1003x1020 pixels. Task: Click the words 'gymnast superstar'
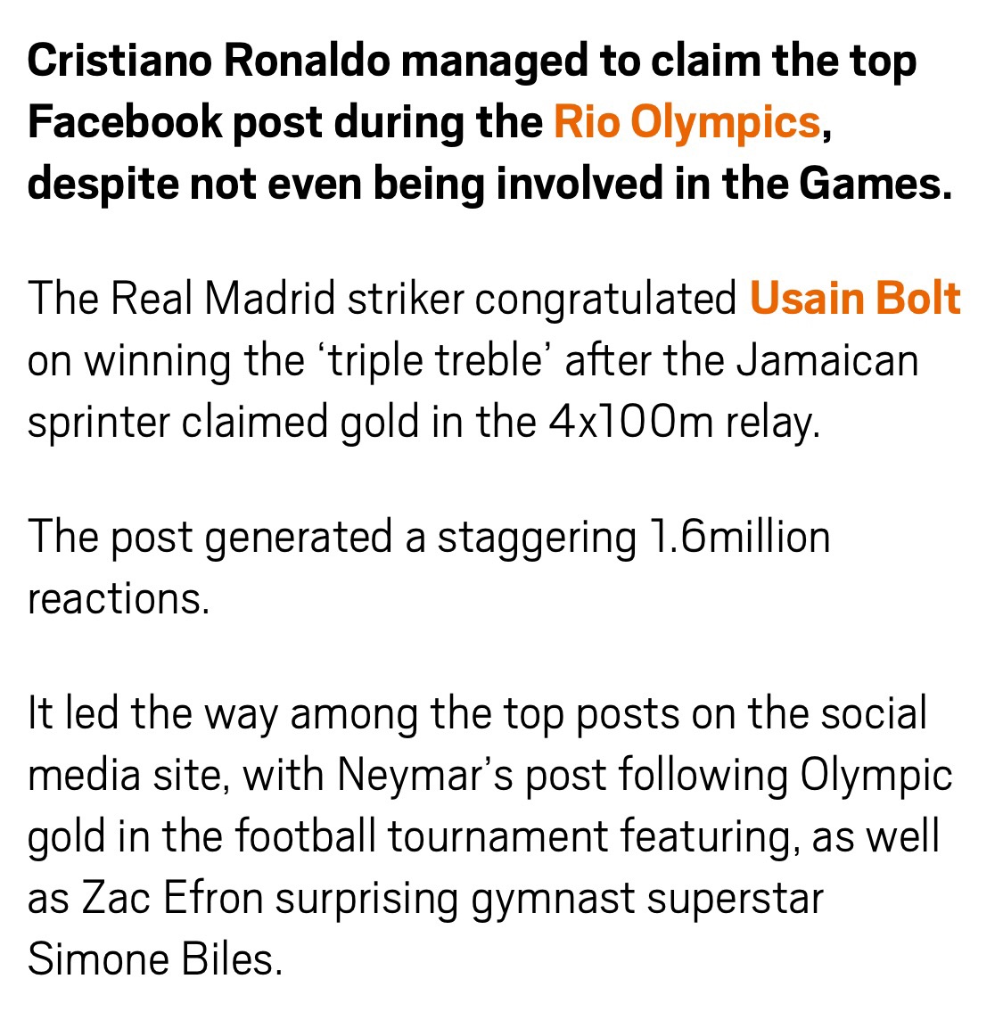(646, 898)
